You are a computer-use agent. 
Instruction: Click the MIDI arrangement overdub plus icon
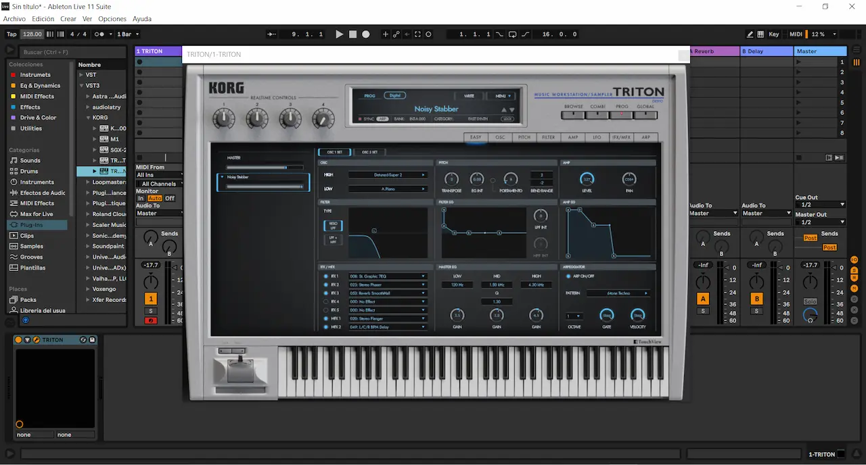pos(386,34)
